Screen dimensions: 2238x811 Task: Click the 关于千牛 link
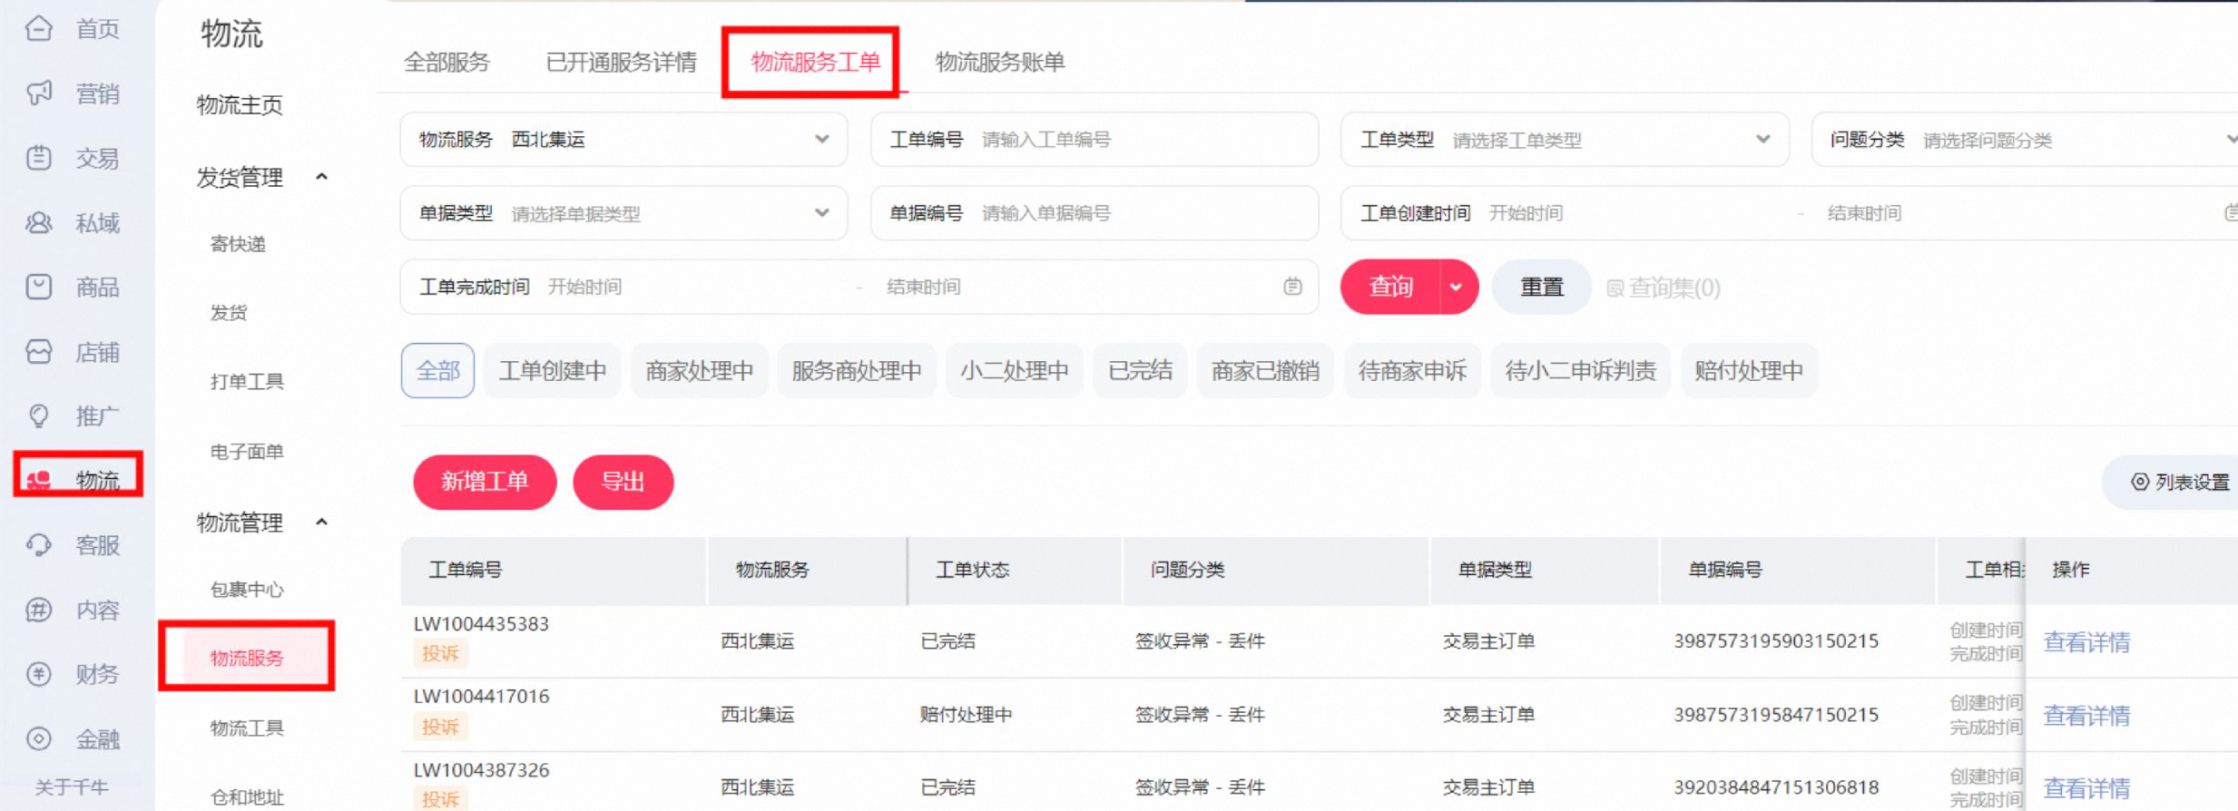coord(72,787)
